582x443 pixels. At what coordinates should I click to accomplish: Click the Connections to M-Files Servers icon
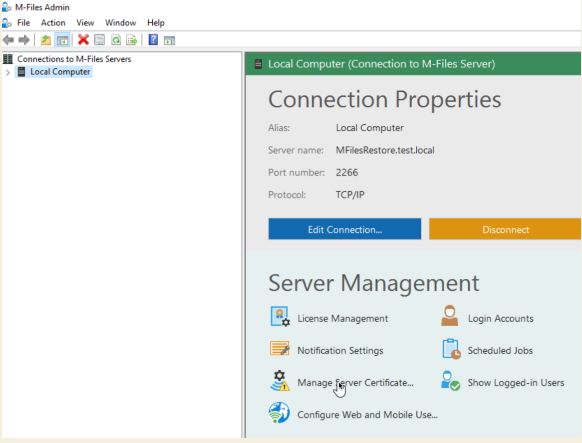(8, 59)
